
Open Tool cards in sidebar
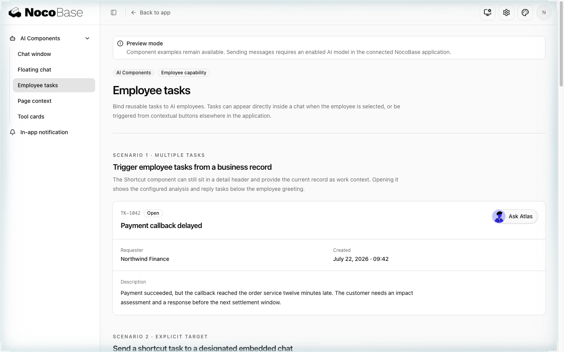point(54,117)
